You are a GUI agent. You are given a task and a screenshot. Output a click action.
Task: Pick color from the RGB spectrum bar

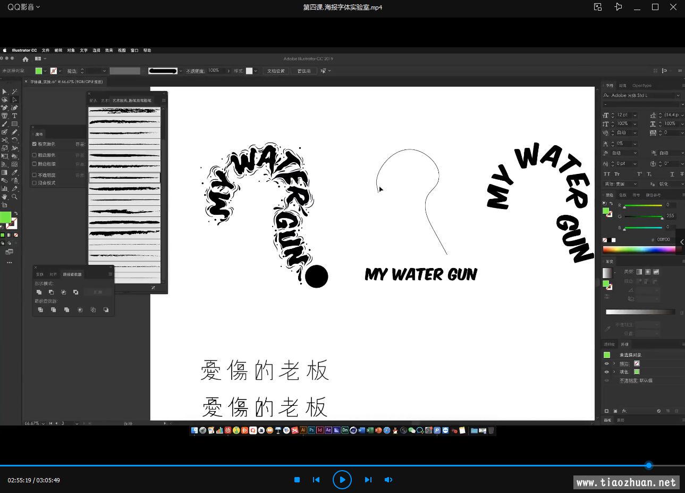(x=639, y=250)
